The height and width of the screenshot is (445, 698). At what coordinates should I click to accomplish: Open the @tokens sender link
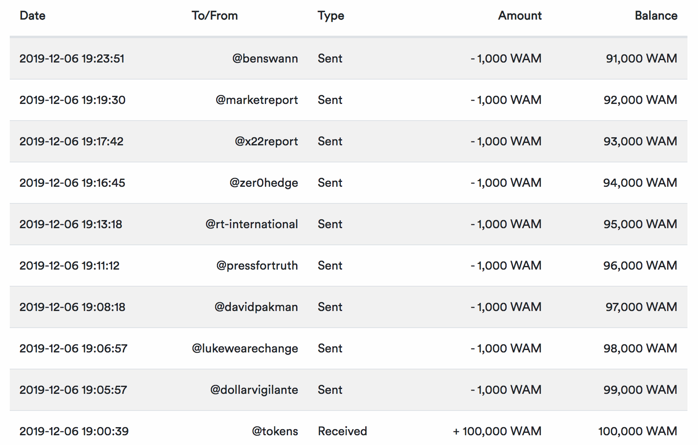(x=275, y=431)
